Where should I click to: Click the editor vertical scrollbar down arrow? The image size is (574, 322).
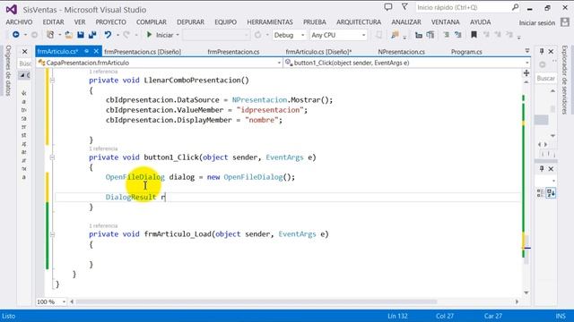(526, 292)
